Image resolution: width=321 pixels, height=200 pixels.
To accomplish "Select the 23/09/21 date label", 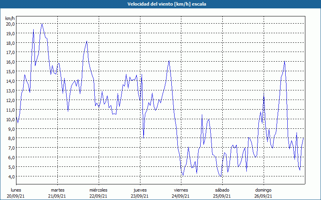I will point(140,196).
